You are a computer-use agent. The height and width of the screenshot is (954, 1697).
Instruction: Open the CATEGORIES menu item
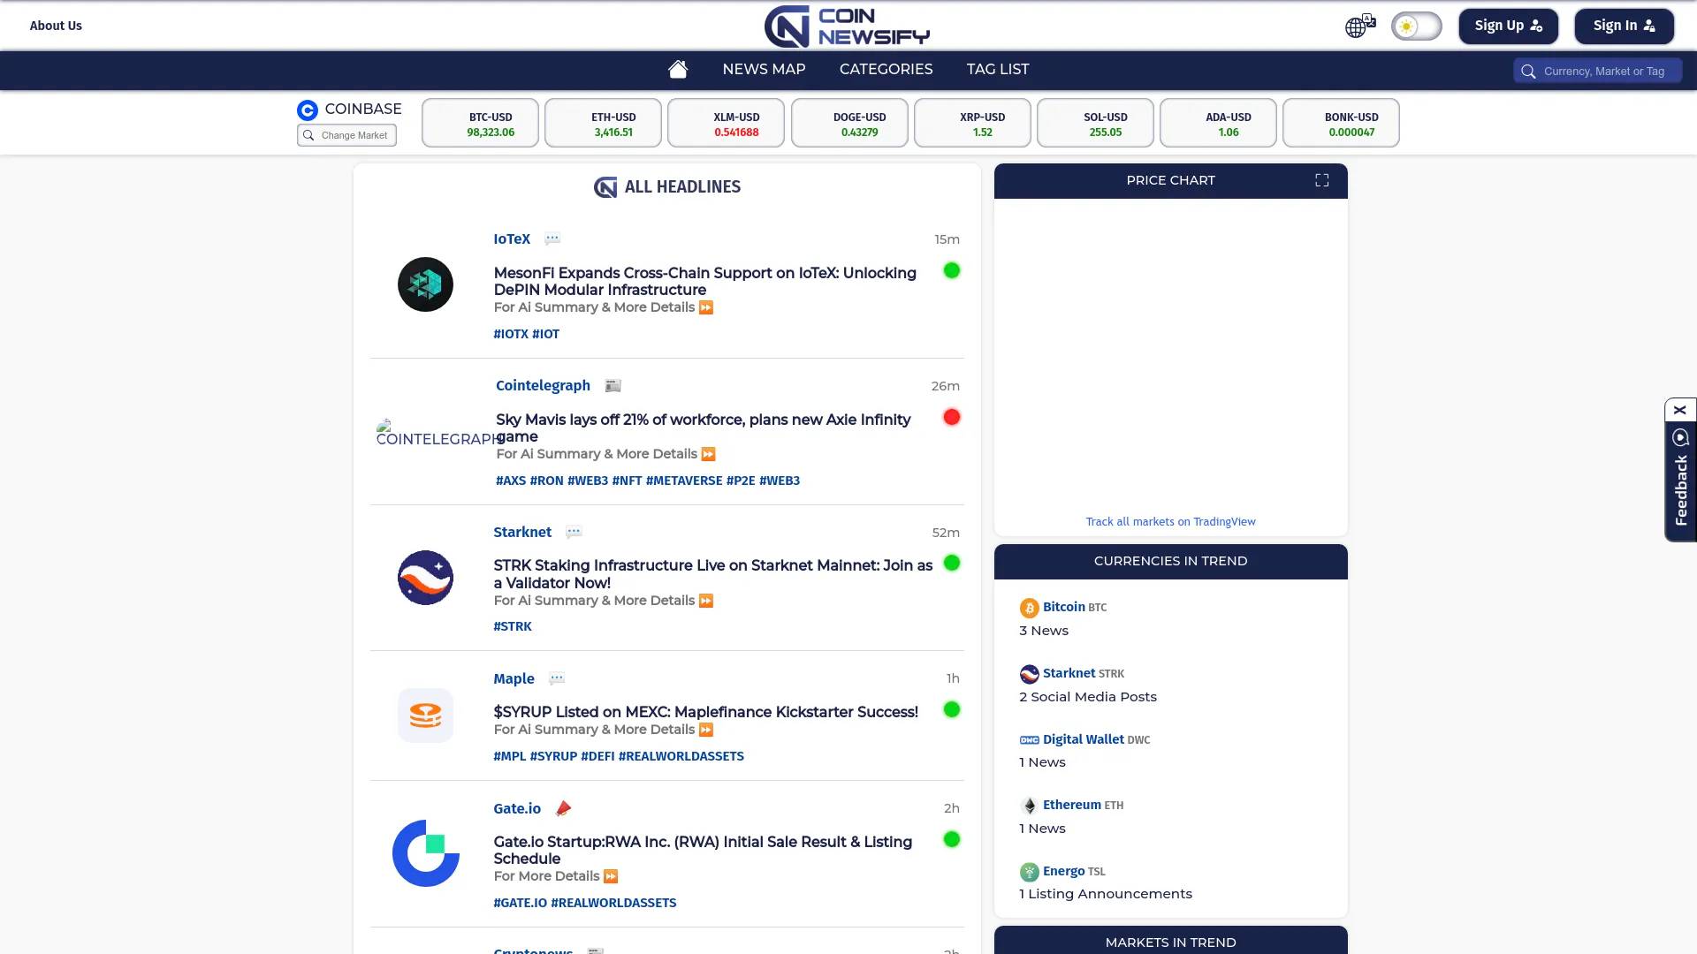(886, 69)
